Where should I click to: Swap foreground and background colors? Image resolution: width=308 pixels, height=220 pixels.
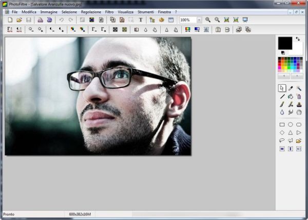pos(298,39)
